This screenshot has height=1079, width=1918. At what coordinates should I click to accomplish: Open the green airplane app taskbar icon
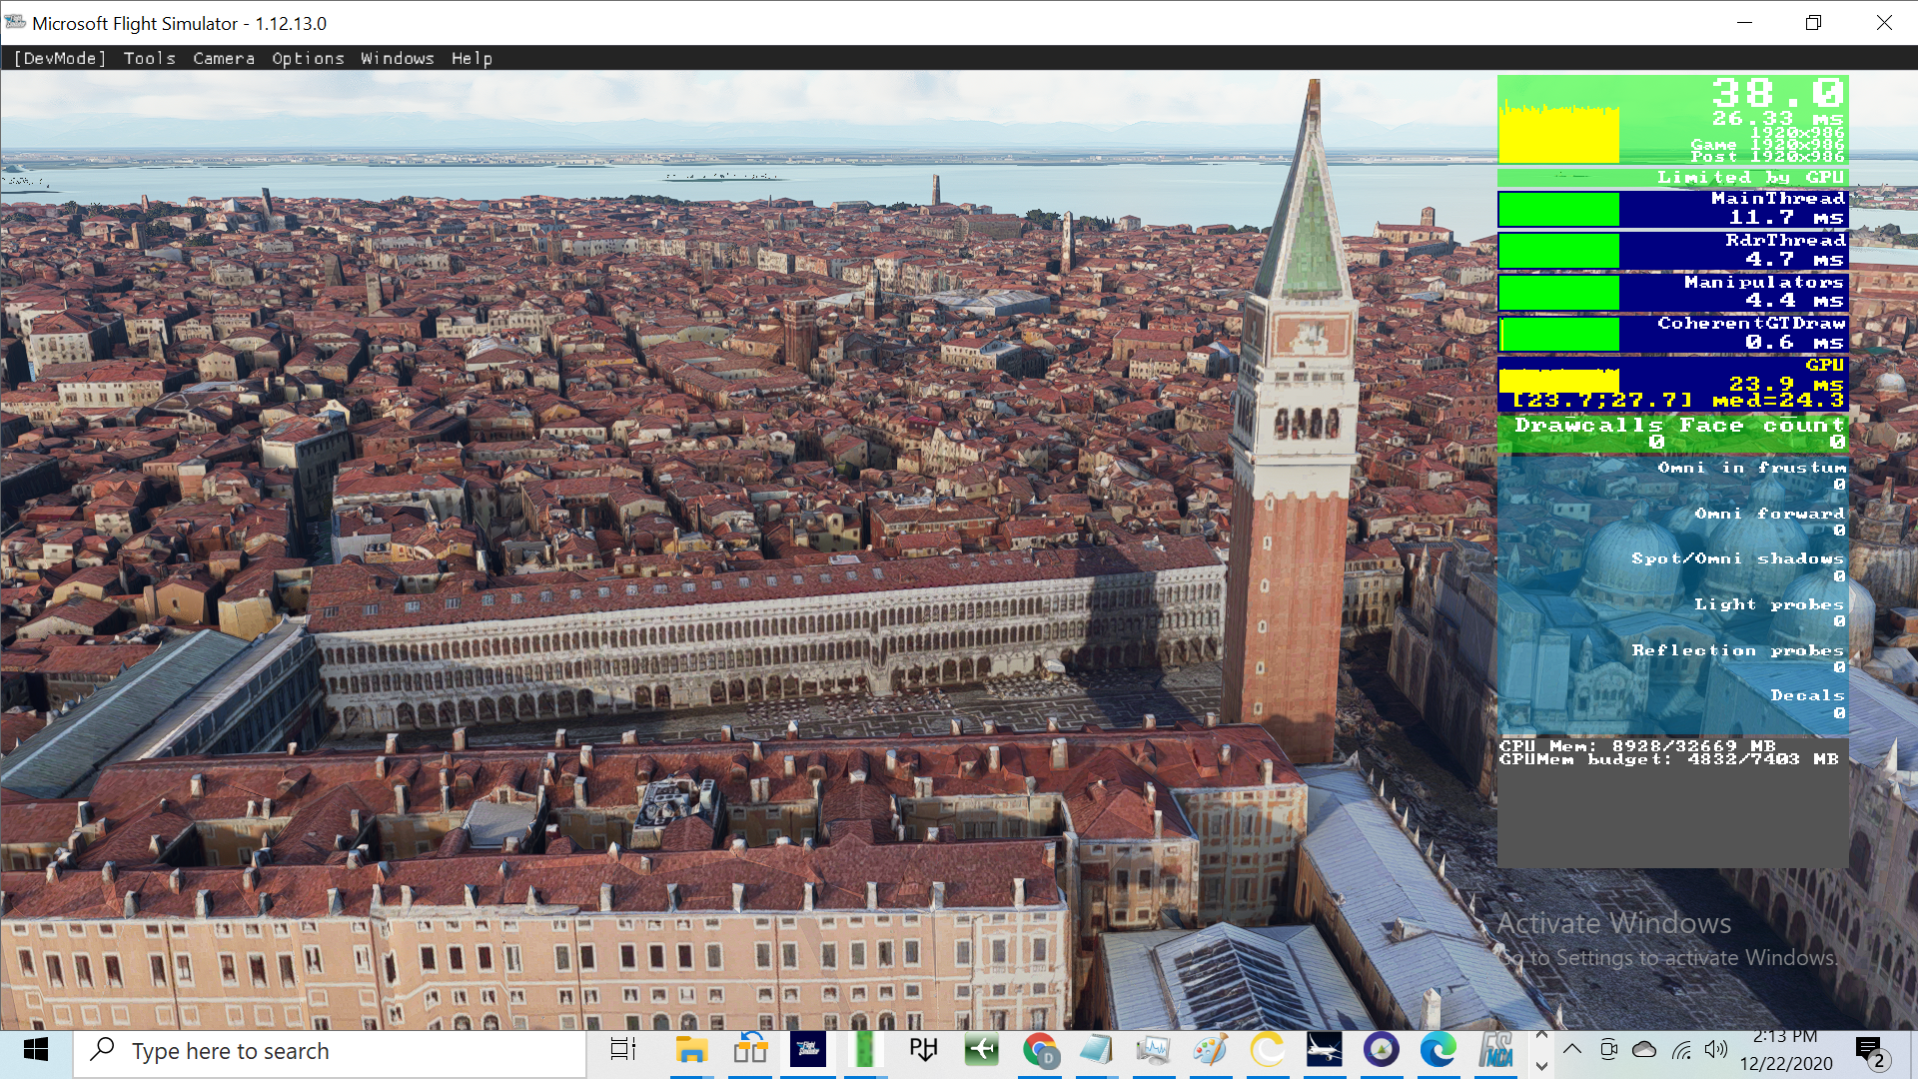[x=982, y=1050]
